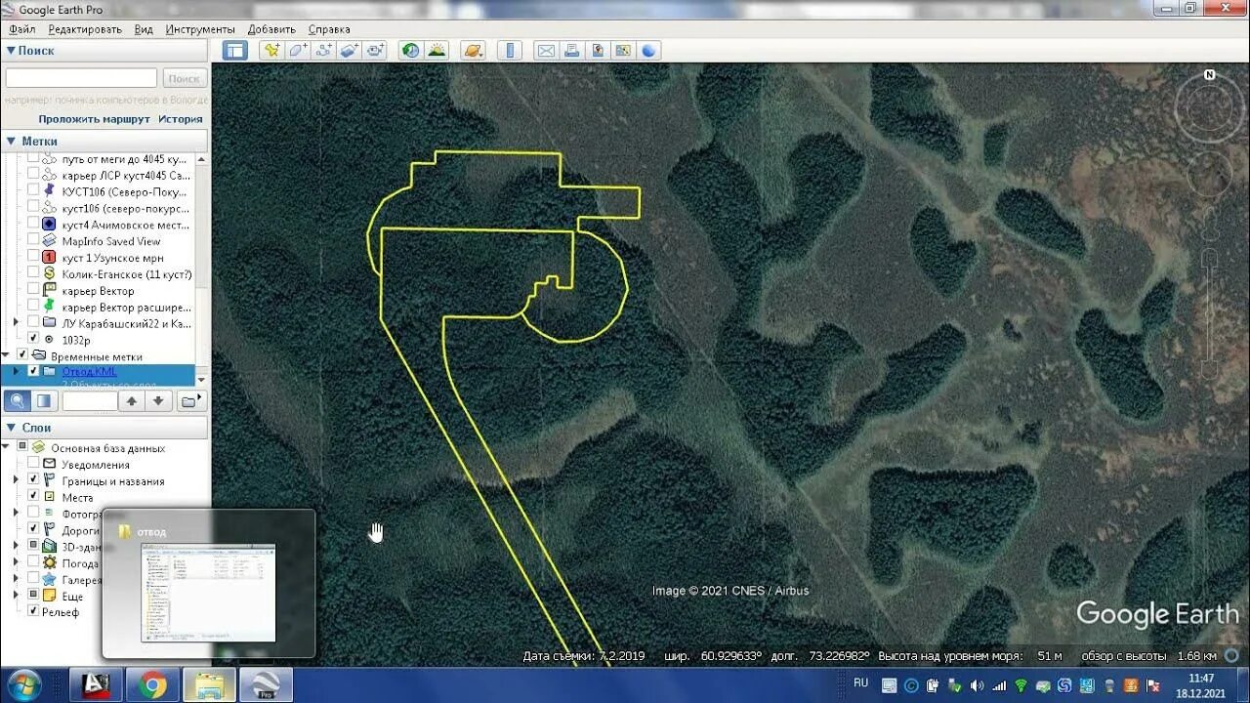Click the 'Отвод.KML' link
Image resolution: width=1250 pixels, height=703 pixels.
[x=89, y=372]
